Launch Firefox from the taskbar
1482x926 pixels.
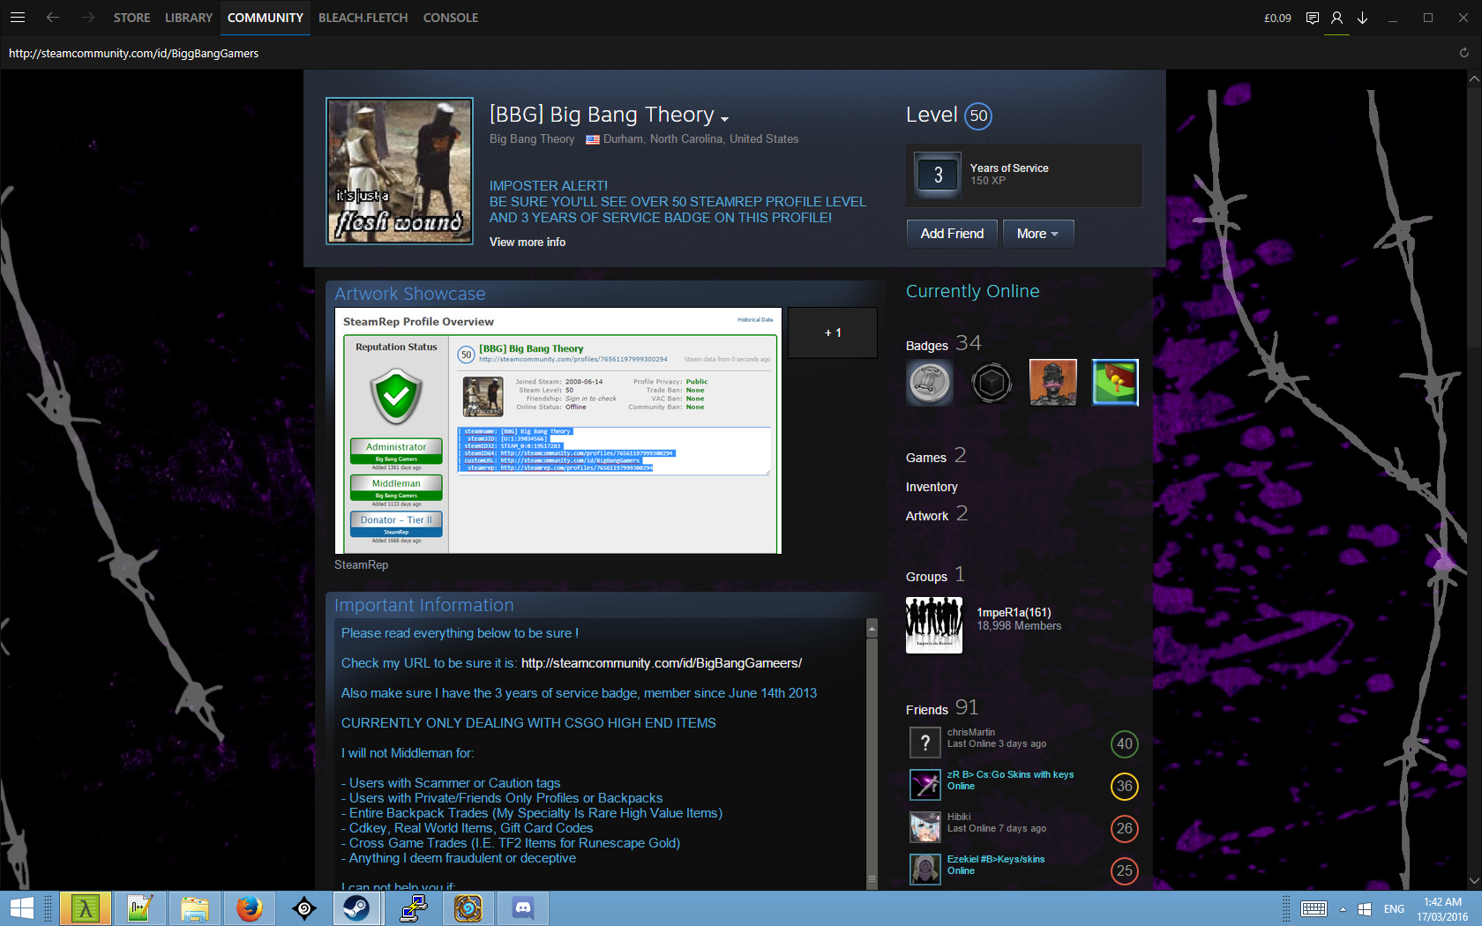point(250,908)
